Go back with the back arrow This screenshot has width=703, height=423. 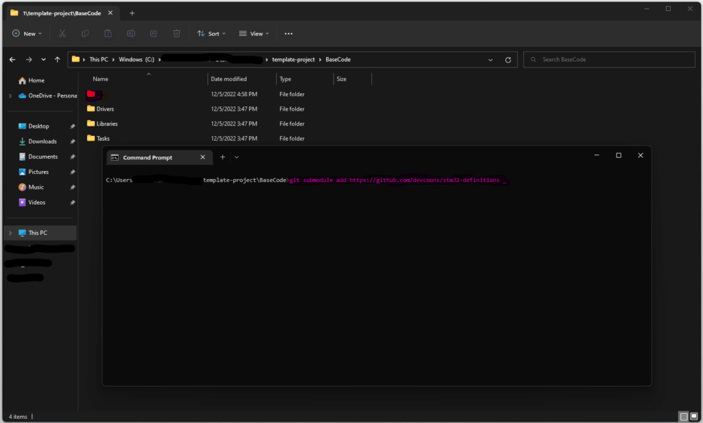point(12,60)
